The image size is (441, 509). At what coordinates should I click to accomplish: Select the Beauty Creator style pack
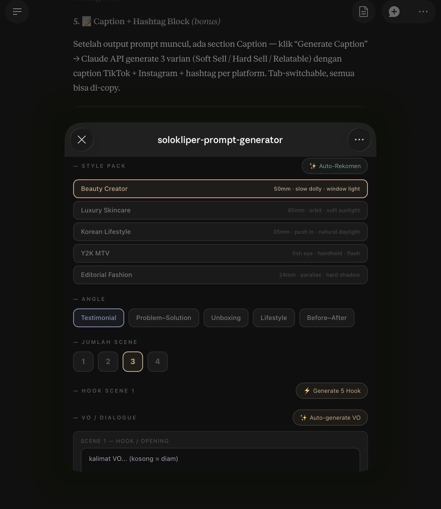point(220,189)
